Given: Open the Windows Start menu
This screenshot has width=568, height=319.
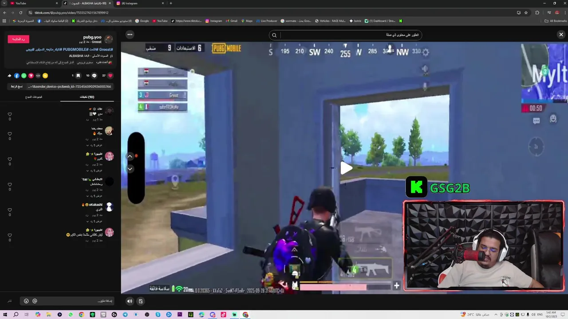Looking at the screenshot, I should (x=5, y=315).
